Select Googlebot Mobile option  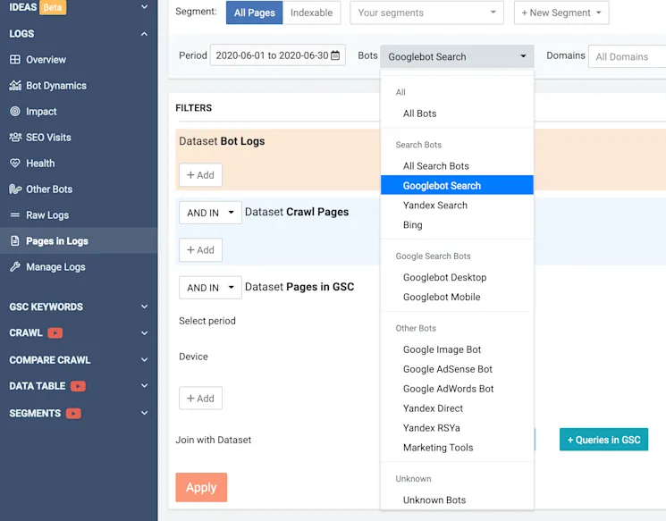tap(457, 297)
